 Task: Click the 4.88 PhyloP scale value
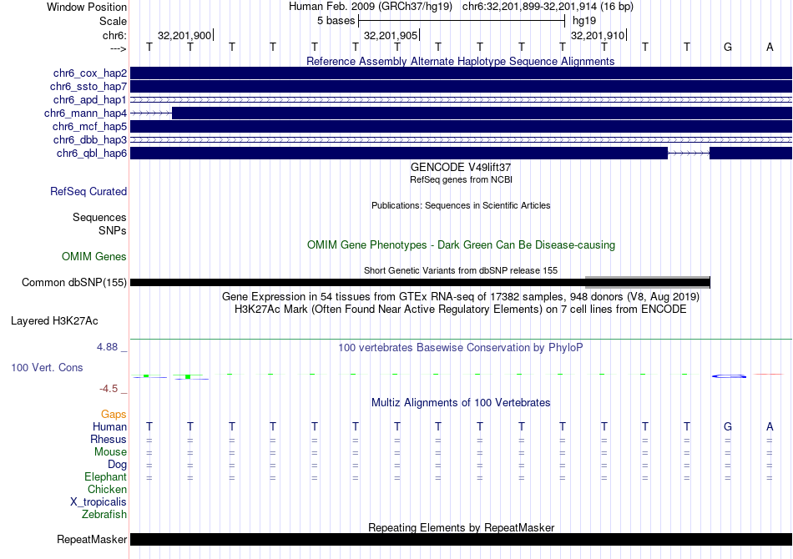(107, 347)
